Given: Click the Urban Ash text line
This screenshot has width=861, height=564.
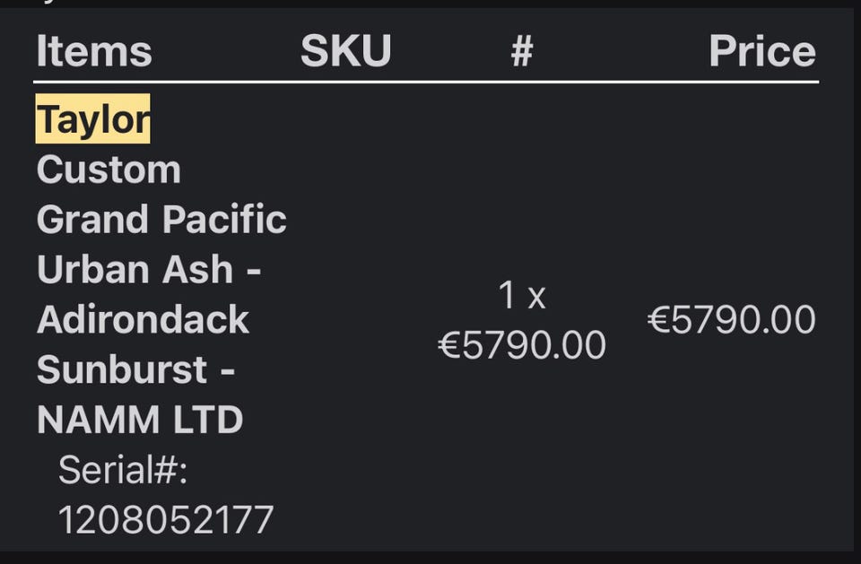Looking at the screenshot, I should (x=148, y=269).
